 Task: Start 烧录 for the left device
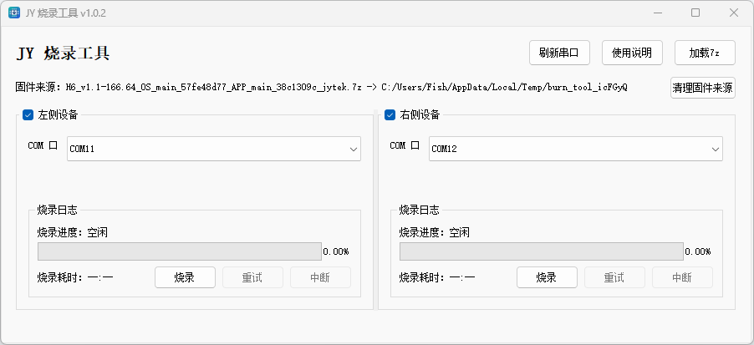tap(185, 277)
